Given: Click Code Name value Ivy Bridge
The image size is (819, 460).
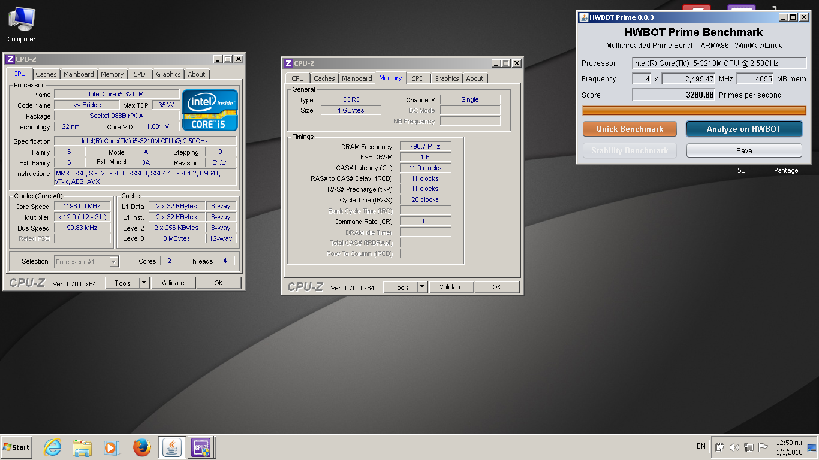Looking at the screenshot, I should tap(87, 105).
